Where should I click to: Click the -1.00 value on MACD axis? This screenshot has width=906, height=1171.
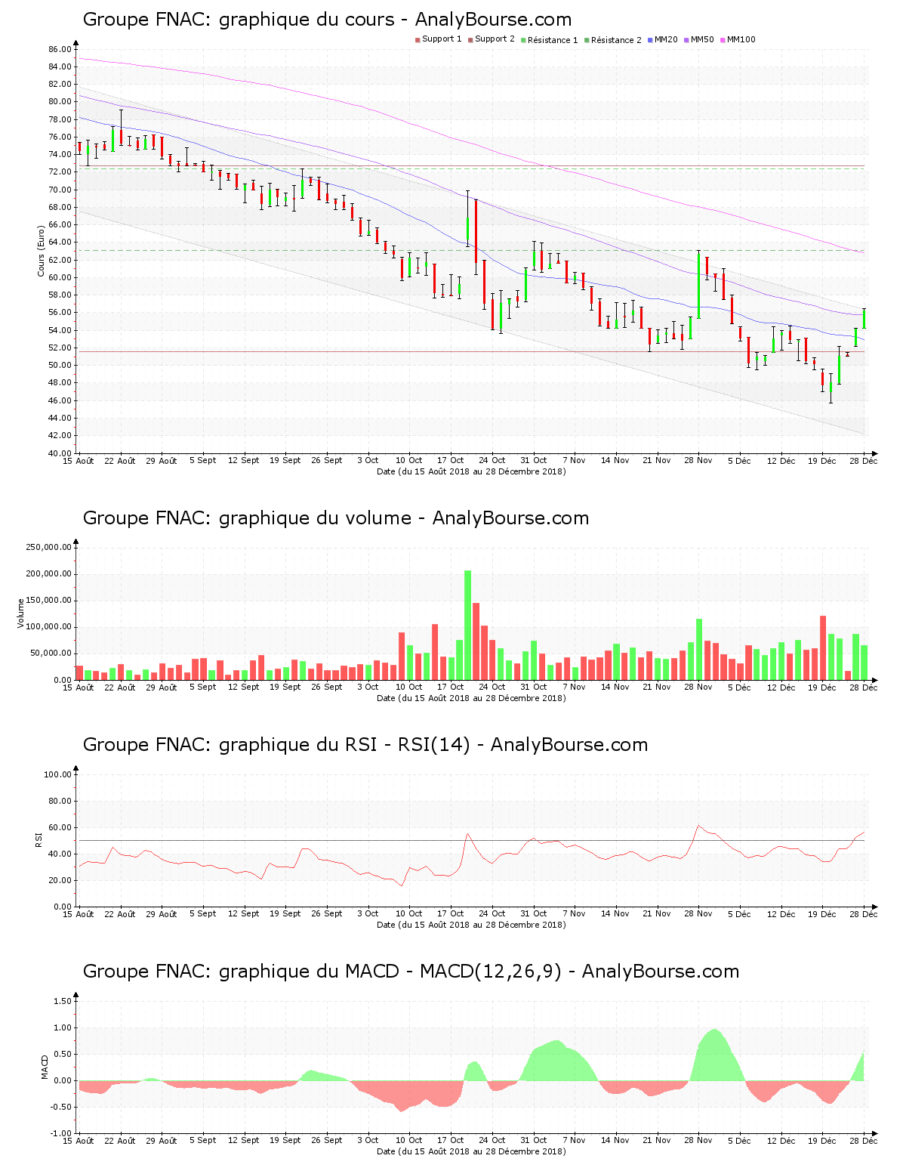62,1133
